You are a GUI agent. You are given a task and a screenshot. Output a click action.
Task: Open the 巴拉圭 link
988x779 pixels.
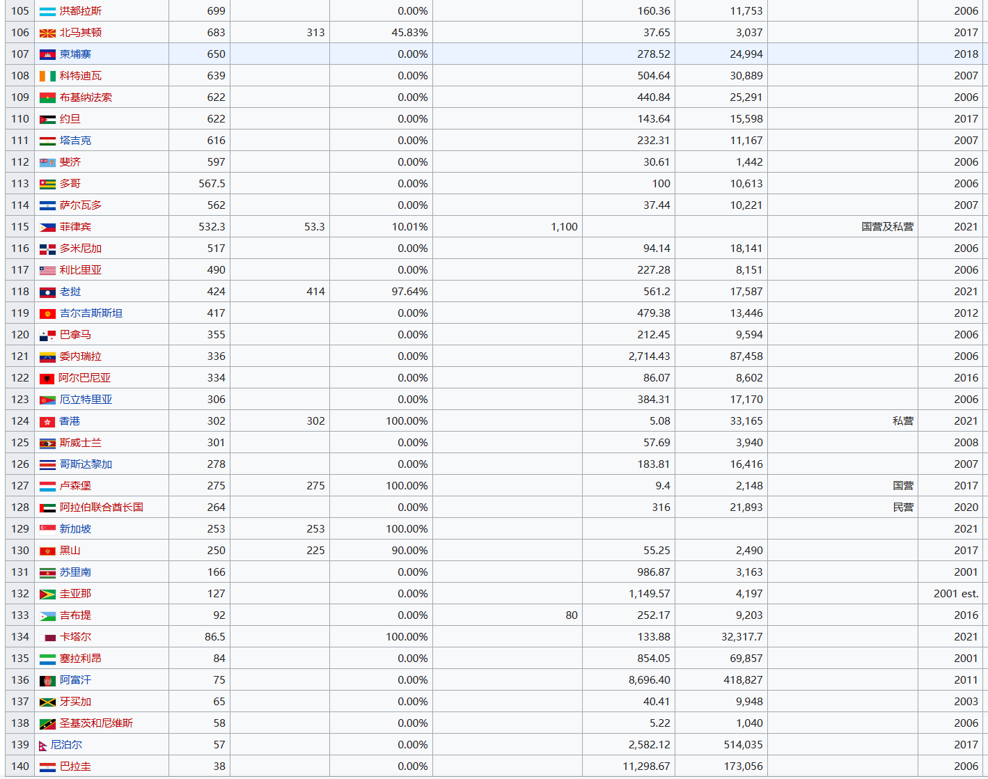pyautogui.click(x=75, y=766)
